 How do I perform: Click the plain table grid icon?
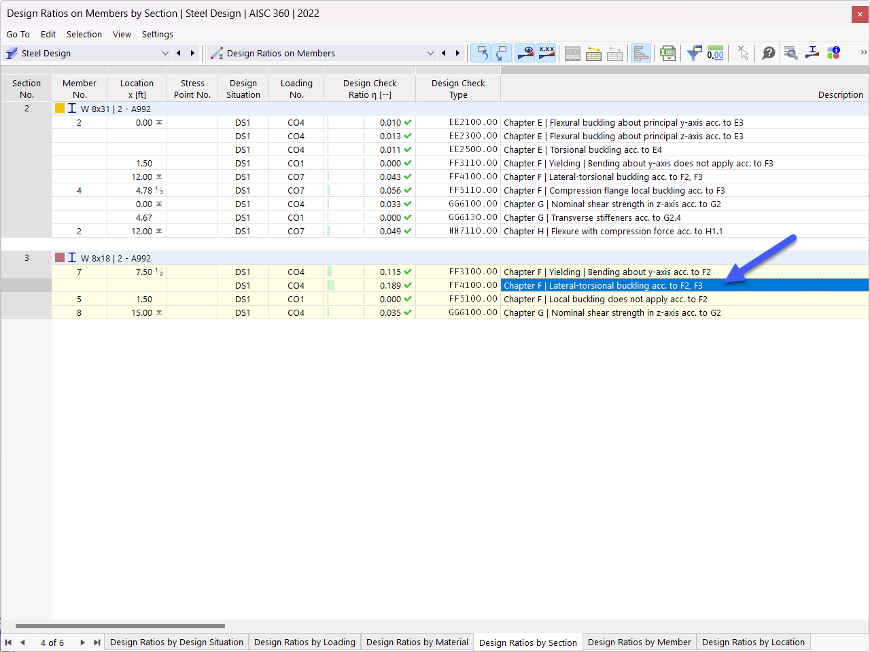[x=572, y=53]
